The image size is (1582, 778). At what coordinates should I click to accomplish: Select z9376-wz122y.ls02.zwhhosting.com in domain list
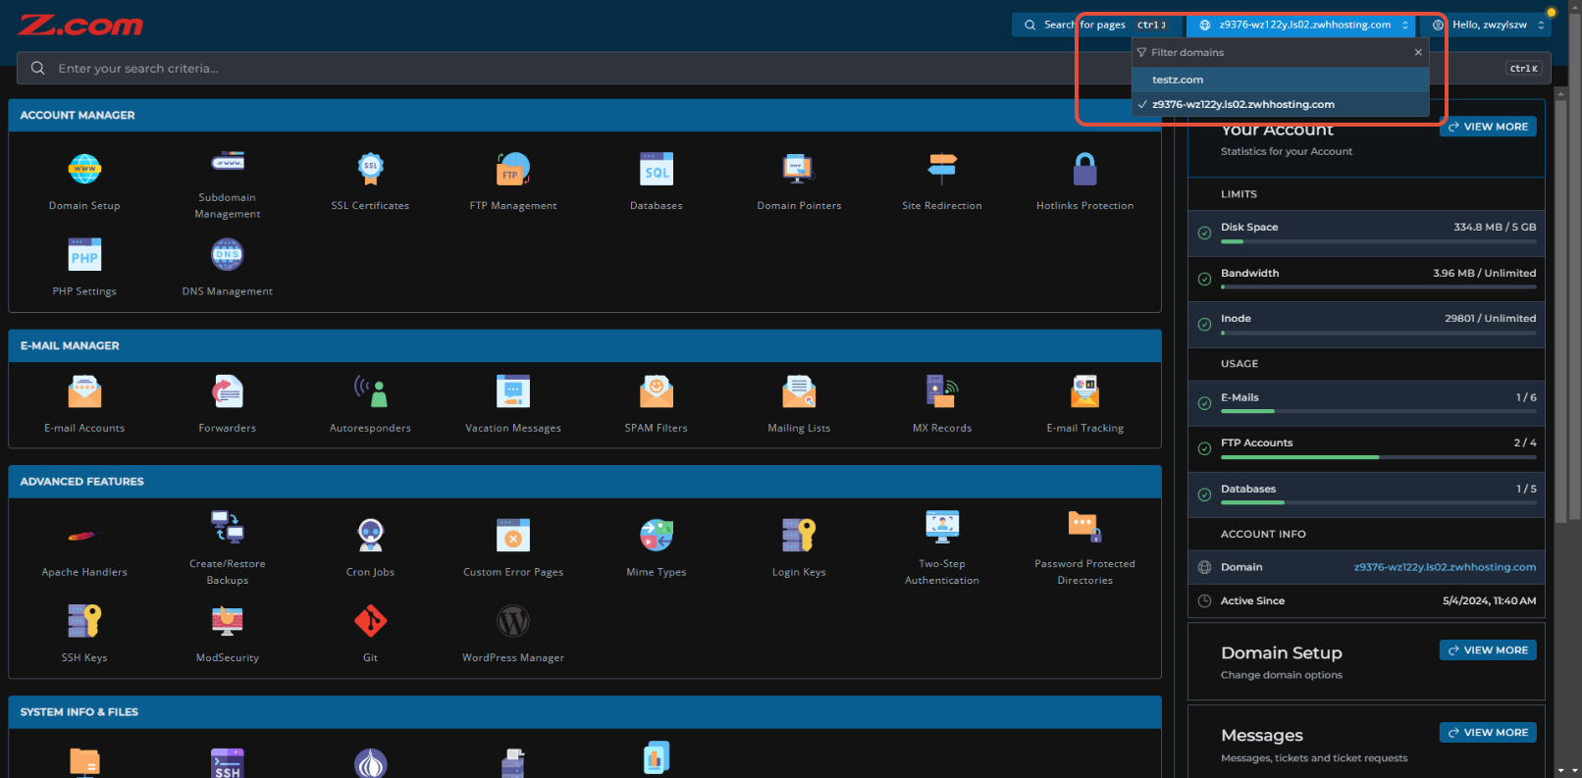(1280, 104)
